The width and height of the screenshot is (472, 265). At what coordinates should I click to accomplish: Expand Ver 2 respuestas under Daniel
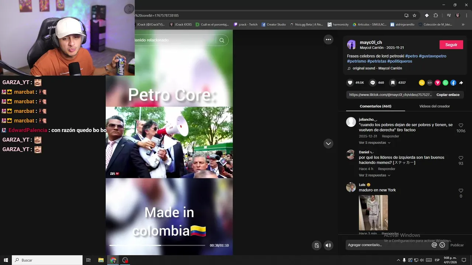click(x=375, y=176)
